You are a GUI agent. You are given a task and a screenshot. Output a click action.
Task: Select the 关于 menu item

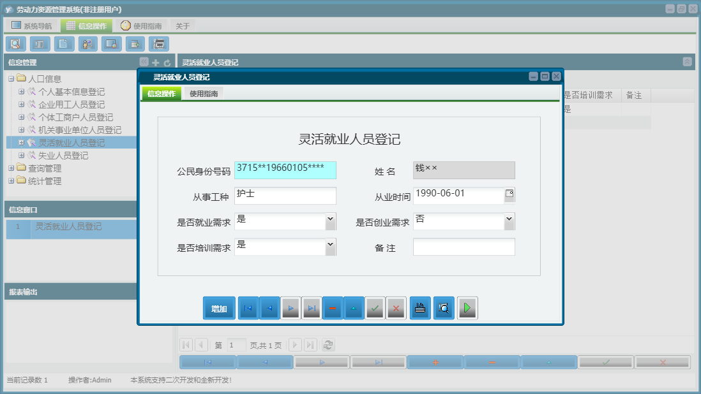[x=182, y=25]
